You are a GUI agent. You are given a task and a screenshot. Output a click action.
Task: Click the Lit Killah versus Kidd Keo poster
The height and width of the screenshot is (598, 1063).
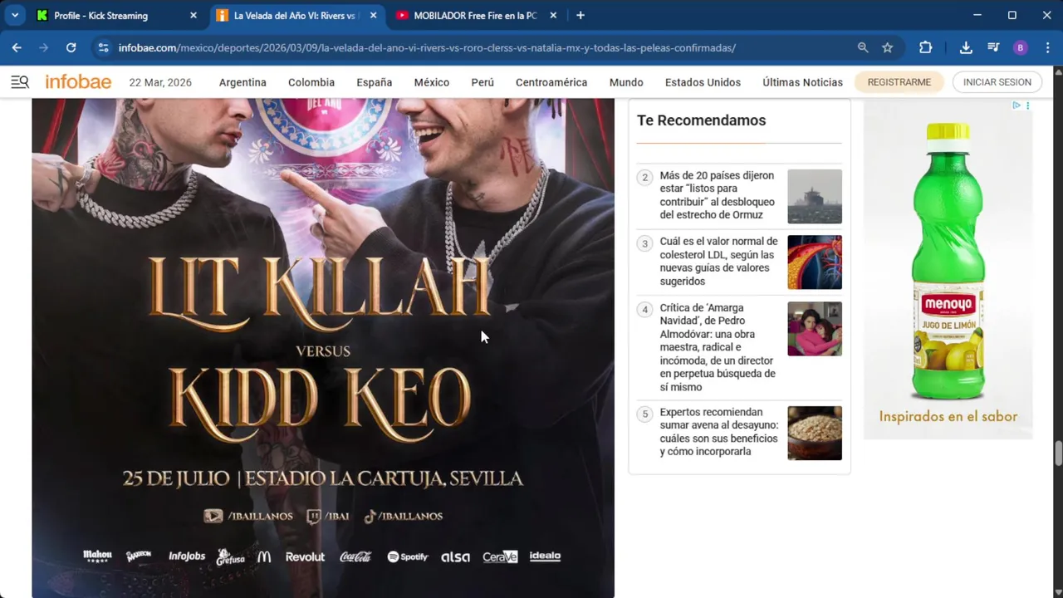(x=323, y=348)
